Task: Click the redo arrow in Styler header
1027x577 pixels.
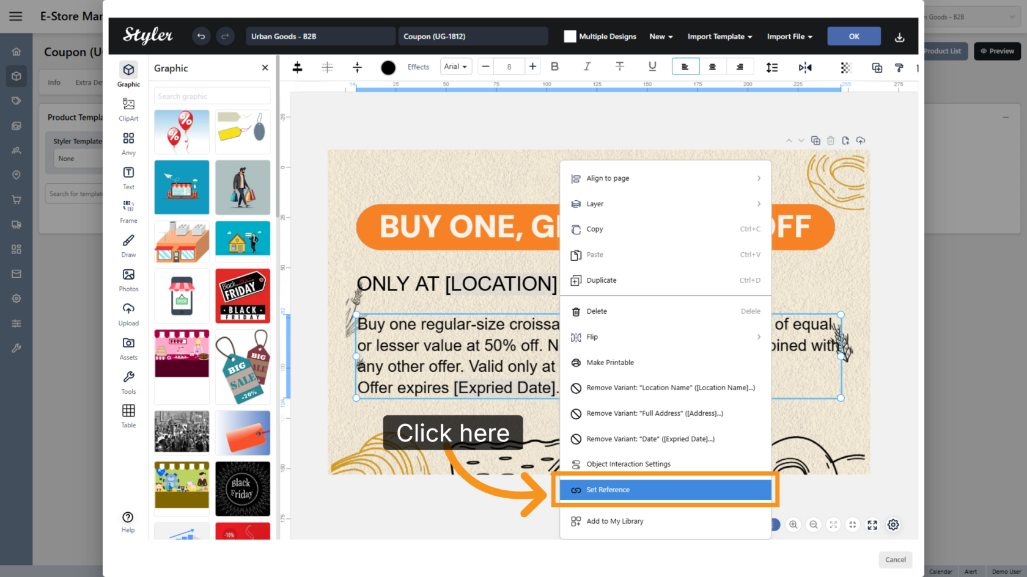Action: pyautogui.click(x=225, y=37)
